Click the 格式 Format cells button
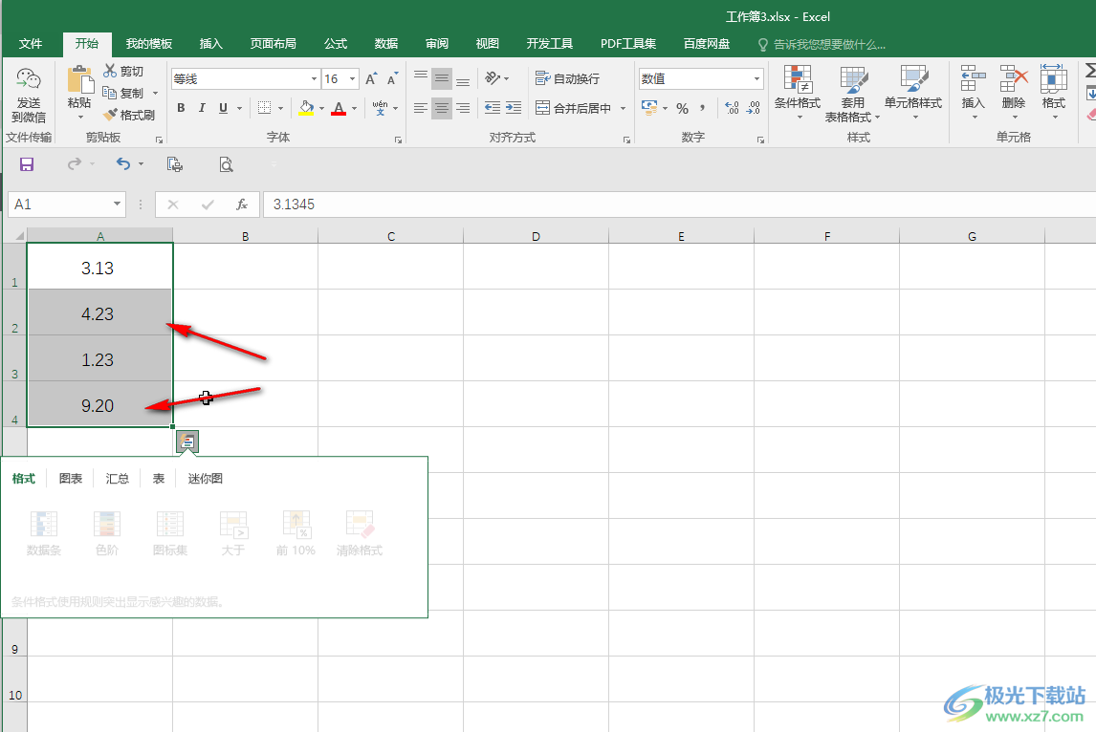 [1053, 92]
